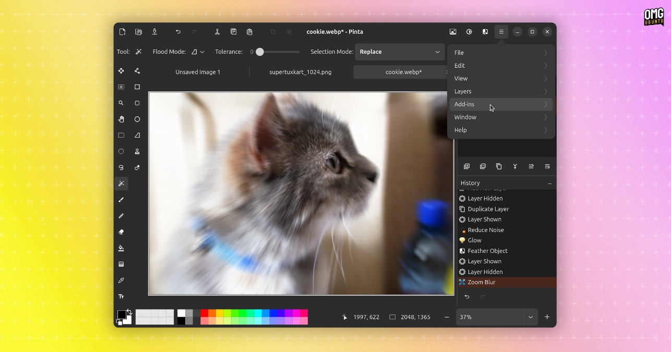
Task: Switch to the supertuxkart_1024.png tab
Action: (x=301, y=72)
